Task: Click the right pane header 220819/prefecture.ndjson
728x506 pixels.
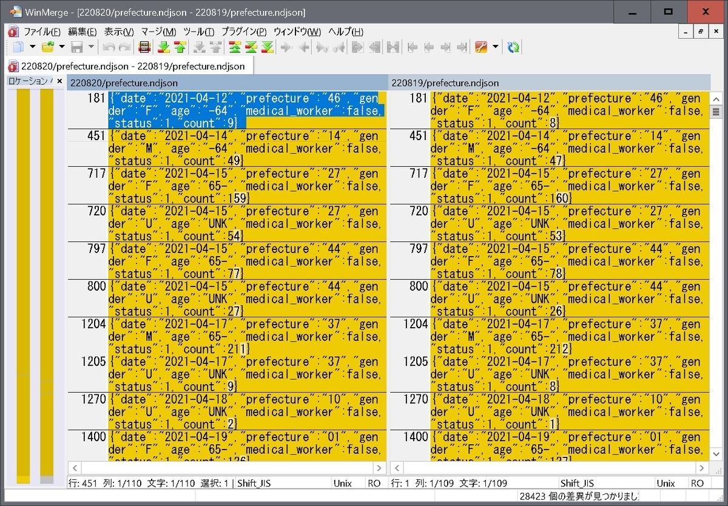Action: tap(550, 83)
